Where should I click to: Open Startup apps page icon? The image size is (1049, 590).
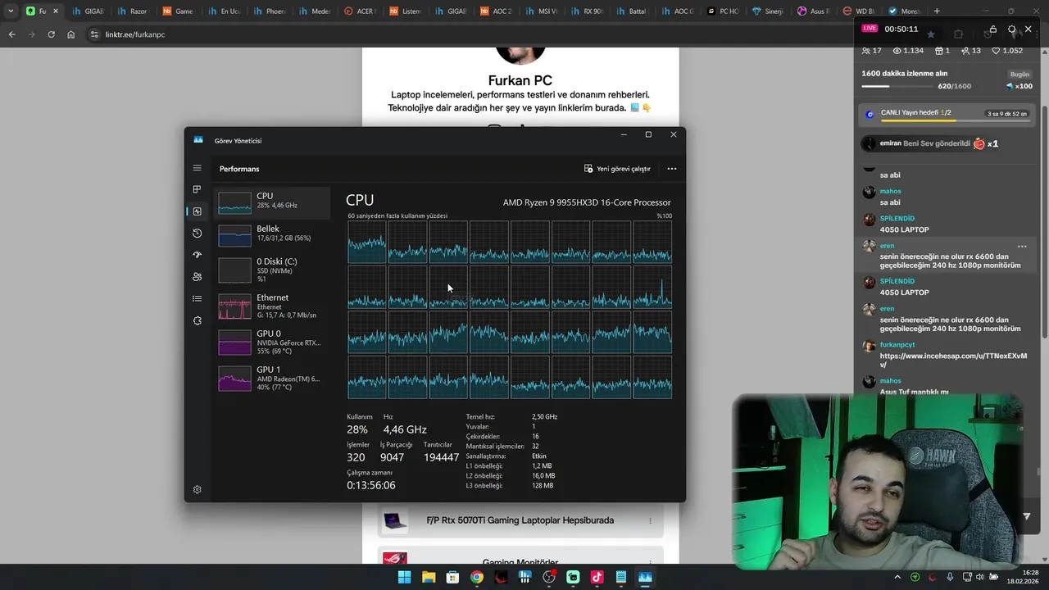(197, 255)
